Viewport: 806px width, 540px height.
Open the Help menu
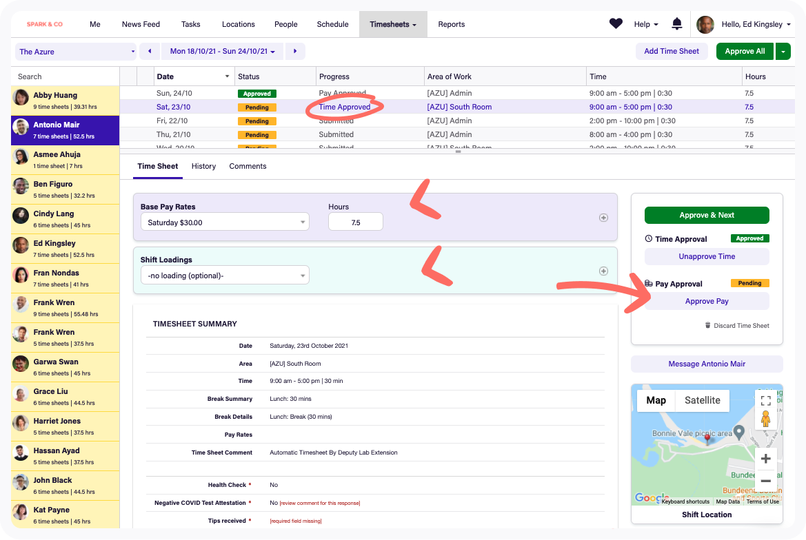pyautogui.click(x=645, y=24)
